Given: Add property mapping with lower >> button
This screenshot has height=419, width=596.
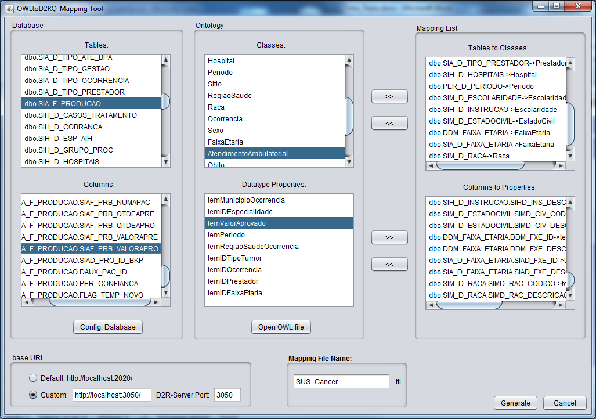Looking at the screenshot, I should [389, 237].
